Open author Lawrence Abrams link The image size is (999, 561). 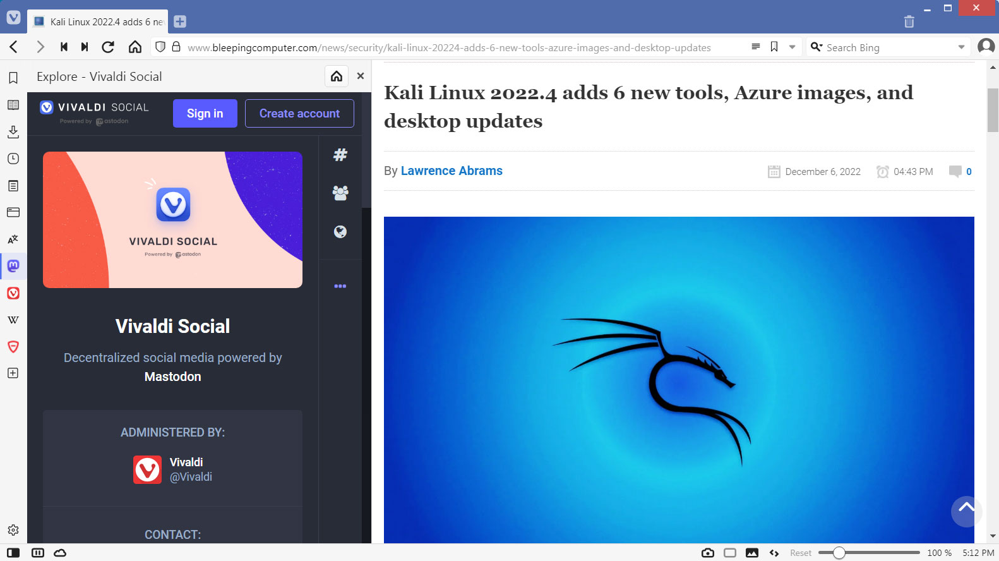(452, 171)
